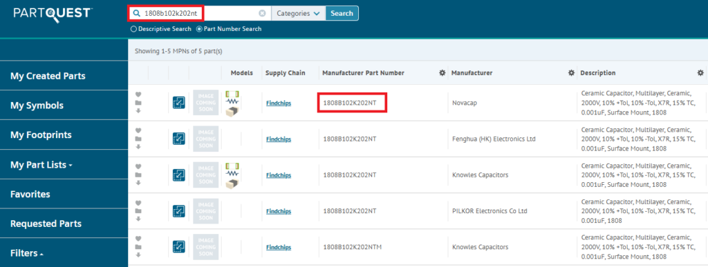Viewport: 708px width, 267px height.
Task: Click the Manufacturer column header
Action: pos(472,73)
